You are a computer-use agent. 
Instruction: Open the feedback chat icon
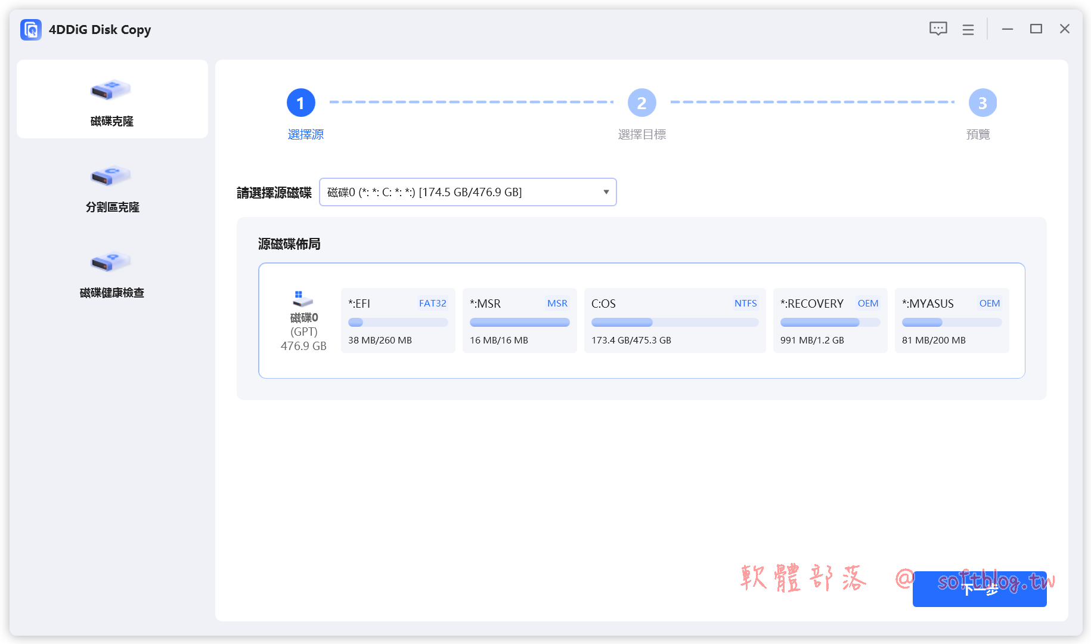click(x=938, y=29)
